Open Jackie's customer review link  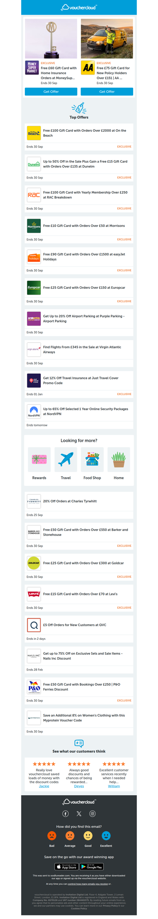[x=44, y=786]
